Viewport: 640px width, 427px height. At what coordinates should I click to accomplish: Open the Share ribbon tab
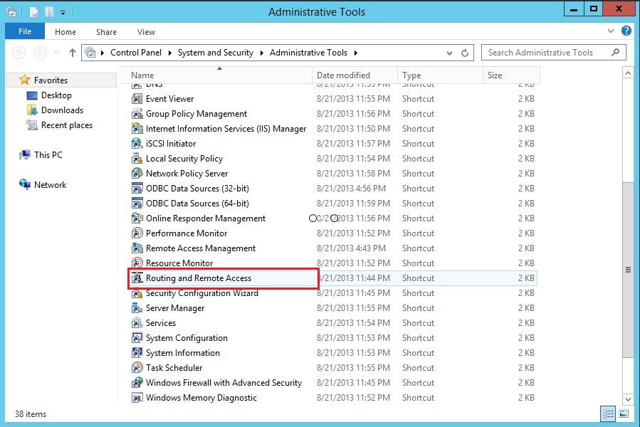click(x=106, y=32)
